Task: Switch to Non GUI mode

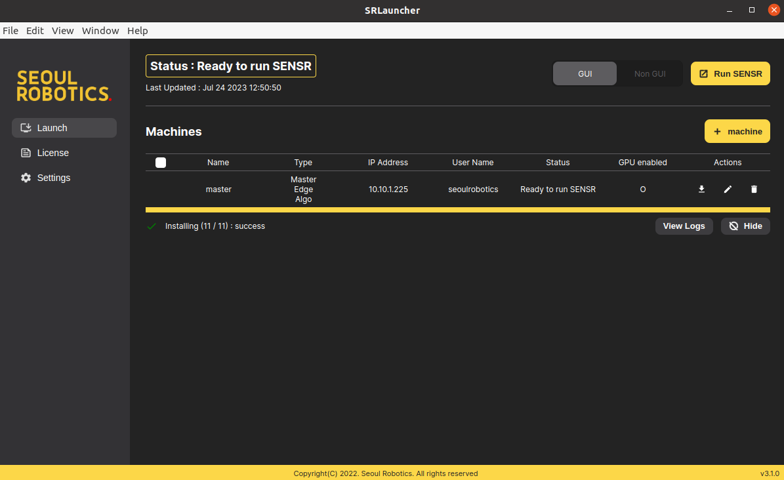Action: 650,73
